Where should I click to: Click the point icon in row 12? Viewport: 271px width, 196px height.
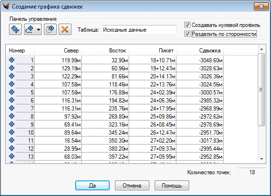pyautogui.click(x=11, y=148)
